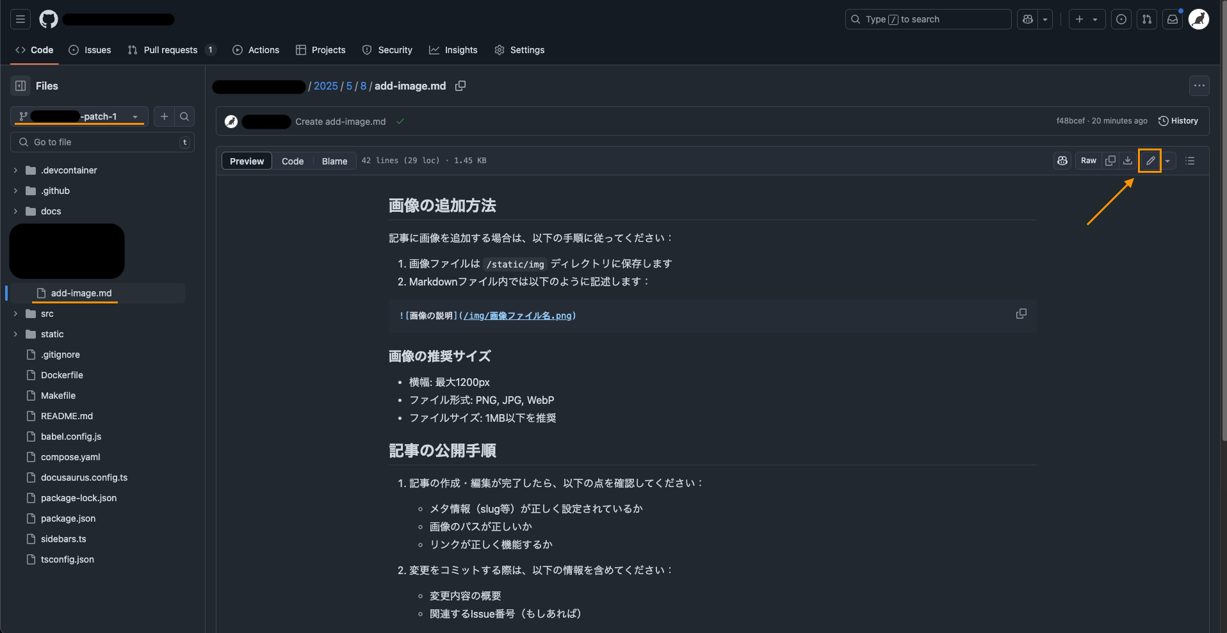This screenshot has height=633, width=1227.
Task: View file History
Action: point(1178,121)
